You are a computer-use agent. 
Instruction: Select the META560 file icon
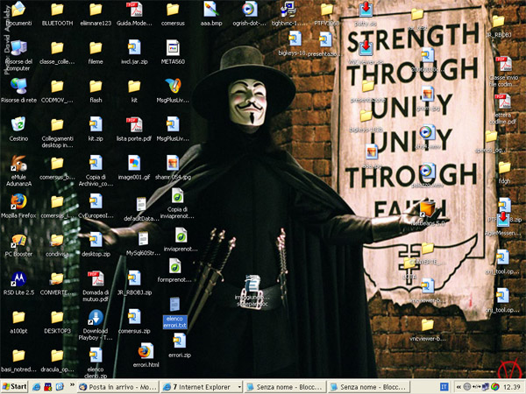coord(173,48)
